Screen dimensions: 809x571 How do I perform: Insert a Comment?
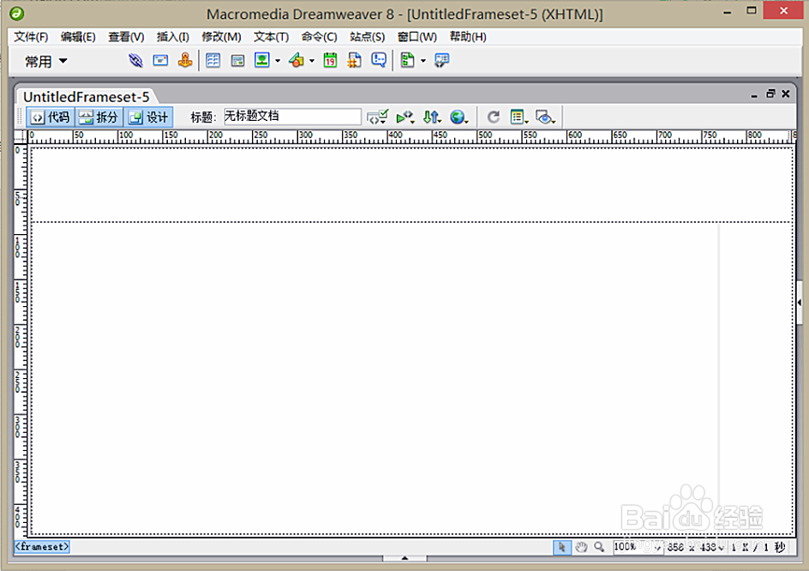(x=379, y=60)
